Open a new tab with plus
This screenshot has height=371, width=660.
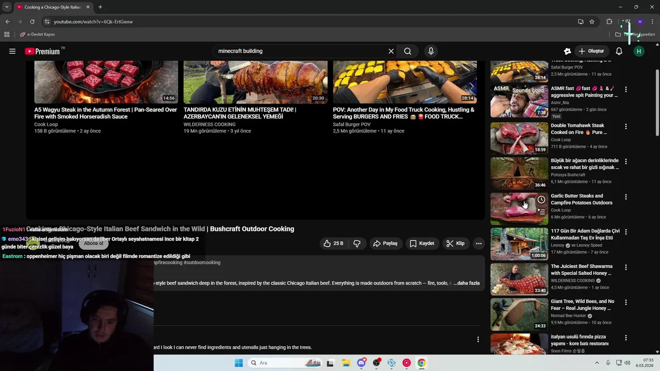click(x=100, y=7)
